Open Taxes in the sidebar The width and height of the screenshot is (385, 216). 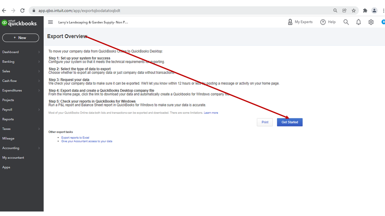pyautogui.click(x=7, y=129)
